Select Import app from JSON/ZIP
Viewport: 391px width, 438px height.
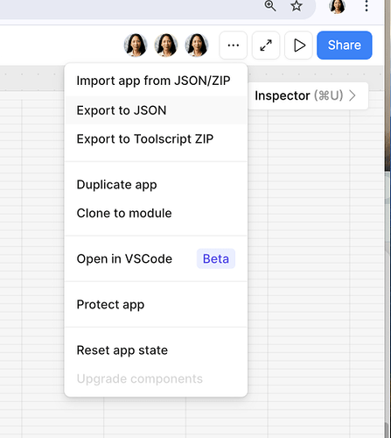(x=156, y=81)
